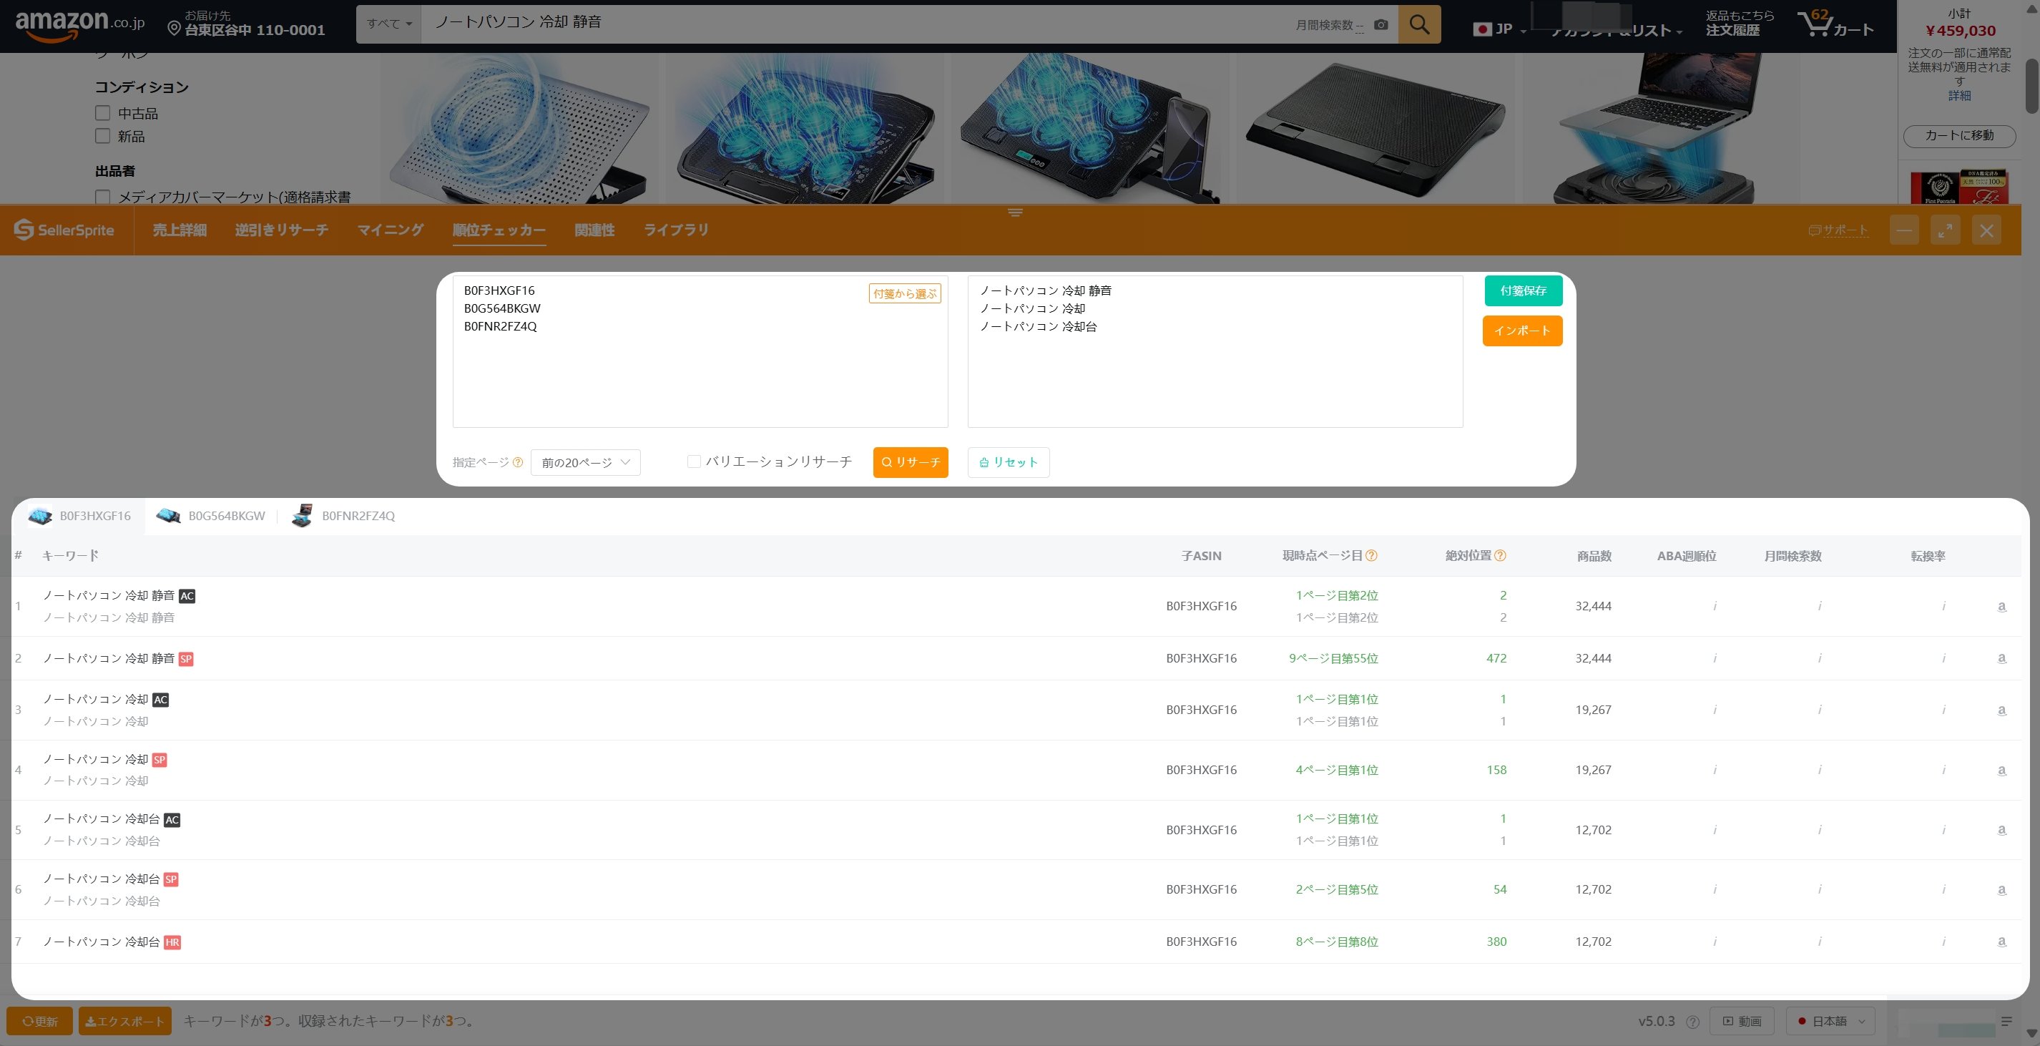This screenshot has width=2040, height=1046.
Task: Open the JP country selector
Action: pyautogui.click(x=1499, y=29)
